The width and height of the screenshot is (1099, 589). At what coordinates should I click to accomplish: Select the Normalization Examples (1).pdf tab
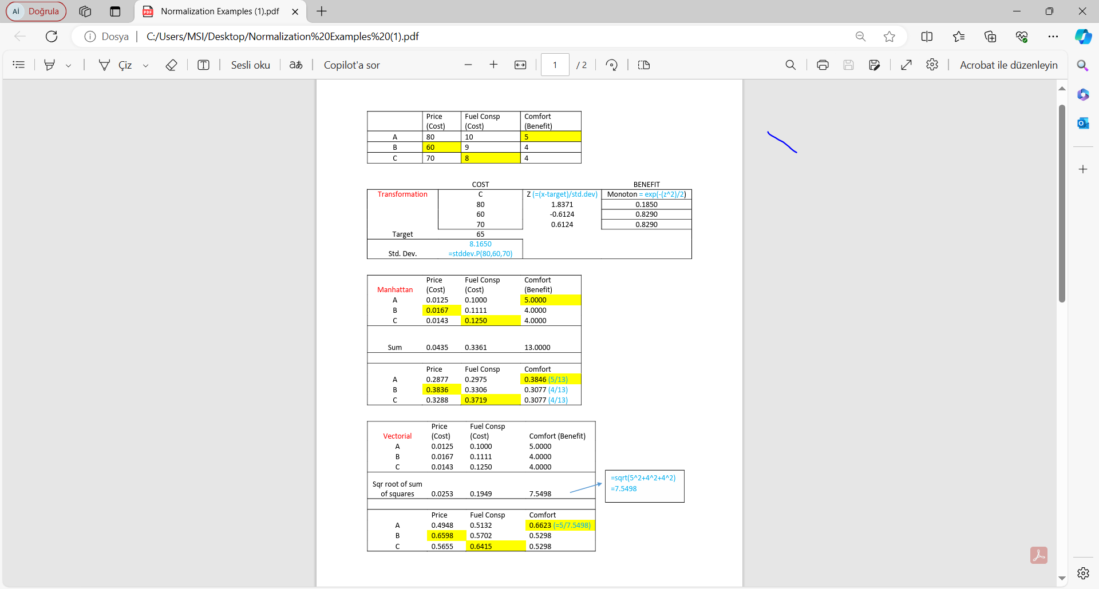coord(220,11)
